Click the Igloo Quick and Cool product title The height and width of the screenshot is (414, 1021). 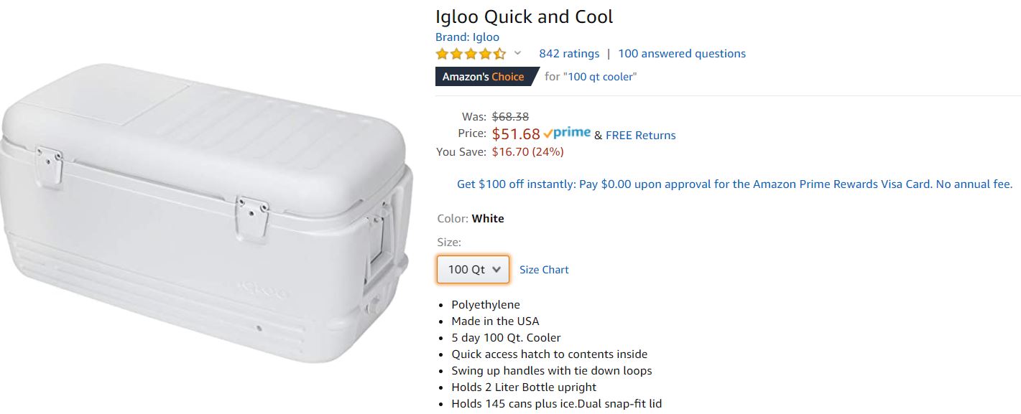[524, 16]
